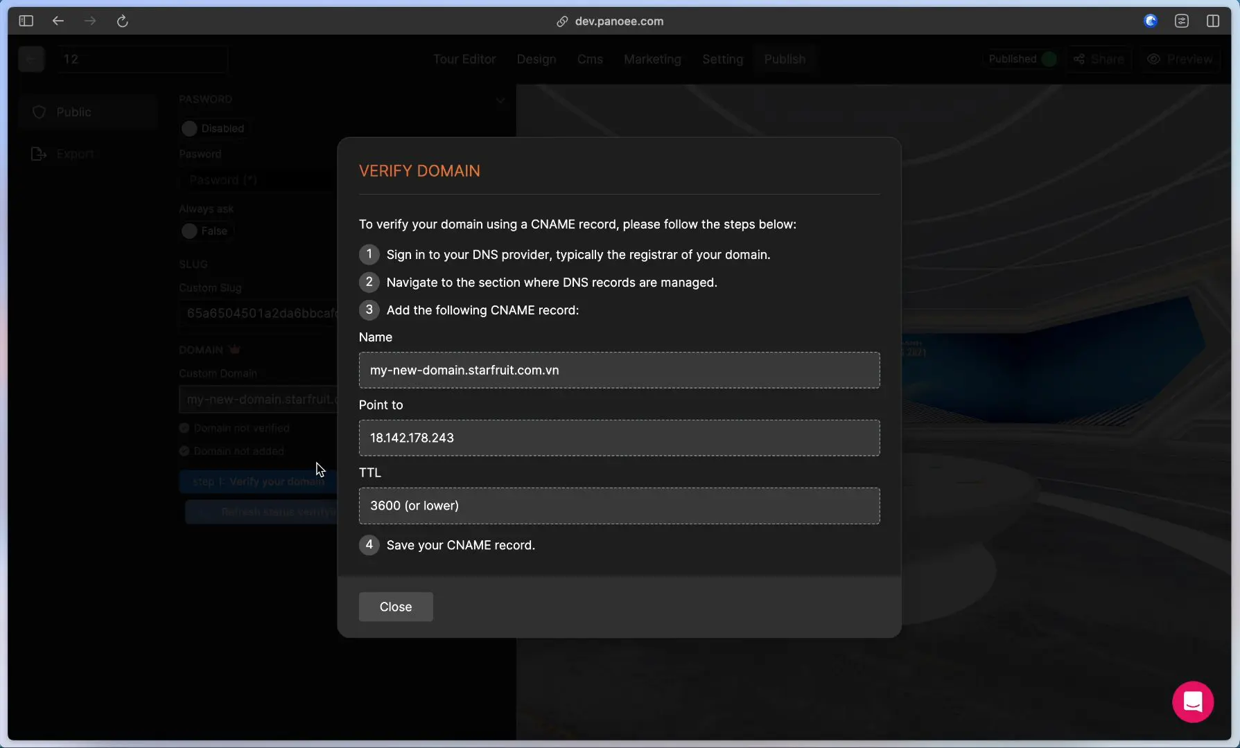This screenshot has height=748, width=1240.
Task: Select the Point to IP address field
Action: [x=619, y=438]
